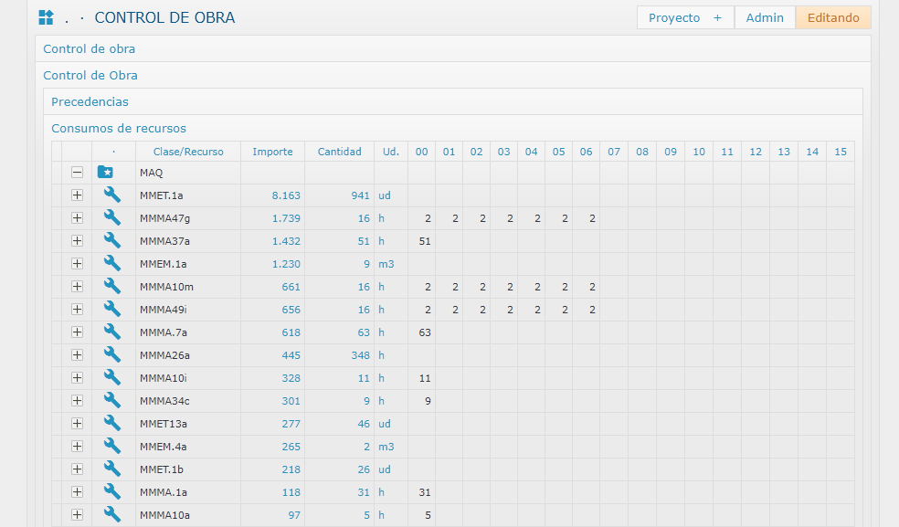Click the wrench icon for MMMA47g
This screenshot has height=527, width=899.
112,217
